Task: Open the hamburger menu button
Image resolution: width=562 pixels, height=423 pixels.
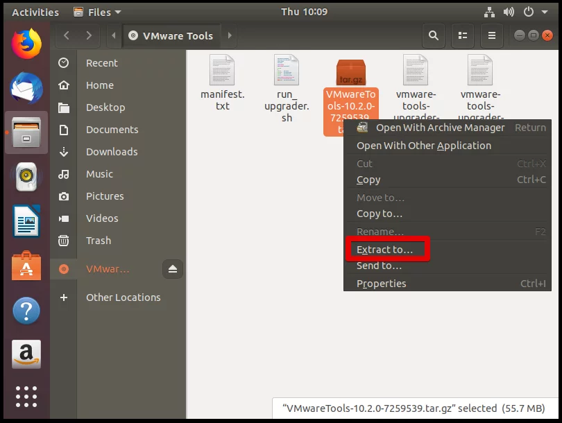Action: pos(492,35)
